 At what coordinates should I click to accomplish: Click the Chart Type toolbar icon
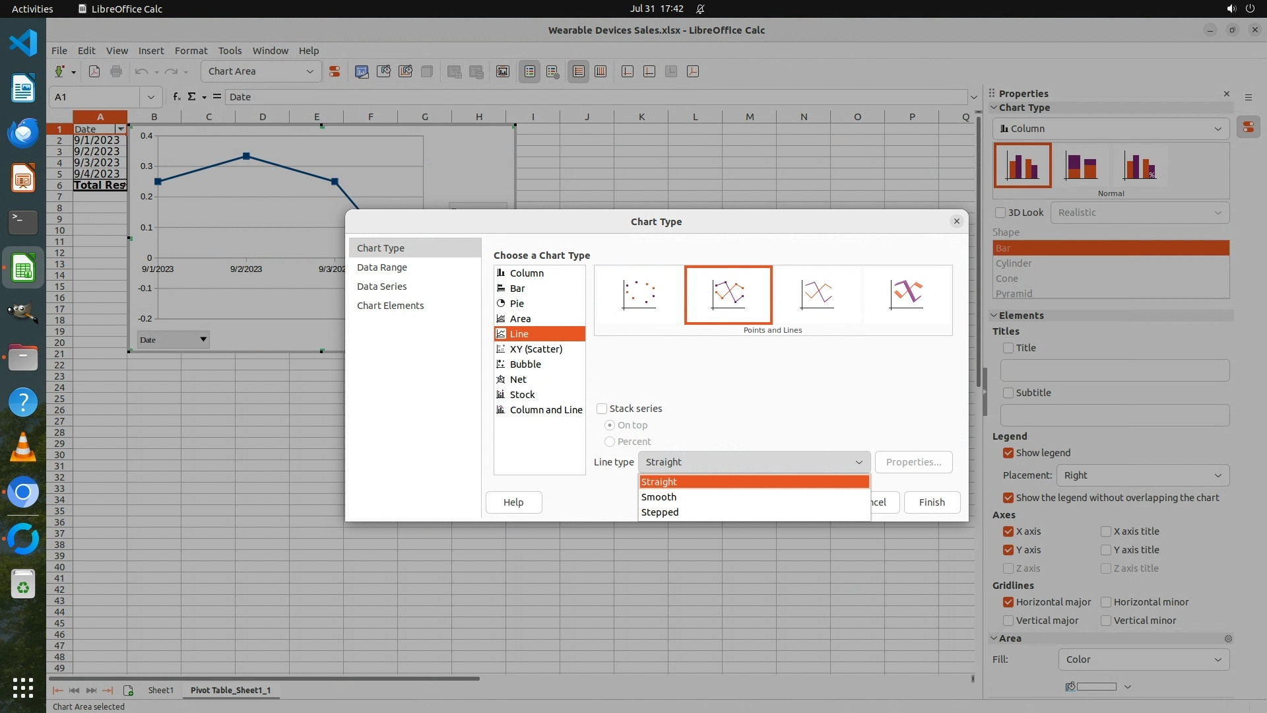(362, 71)
